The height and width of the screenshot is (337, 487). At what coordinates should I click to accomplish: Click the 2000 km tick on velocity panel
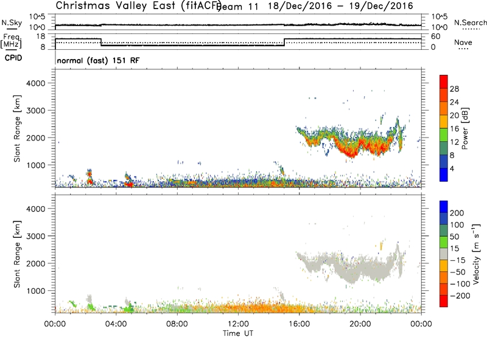coord(36,263)
